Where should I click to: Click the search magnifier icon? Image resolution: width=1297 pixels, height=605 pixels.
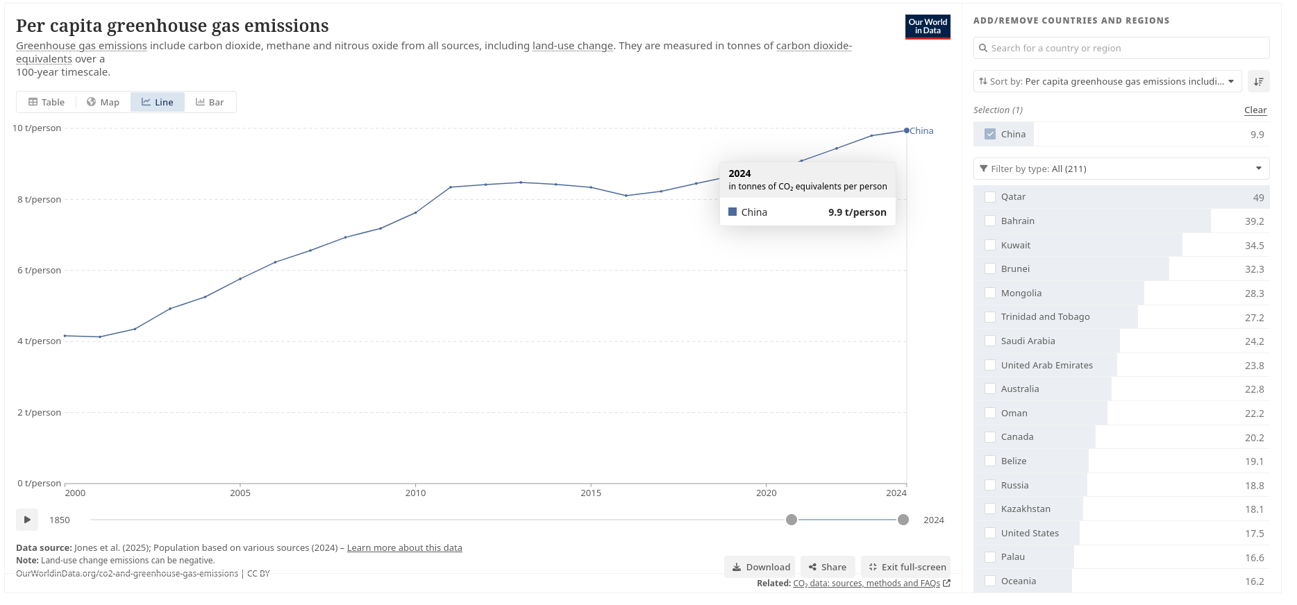[x=983, y=49]
